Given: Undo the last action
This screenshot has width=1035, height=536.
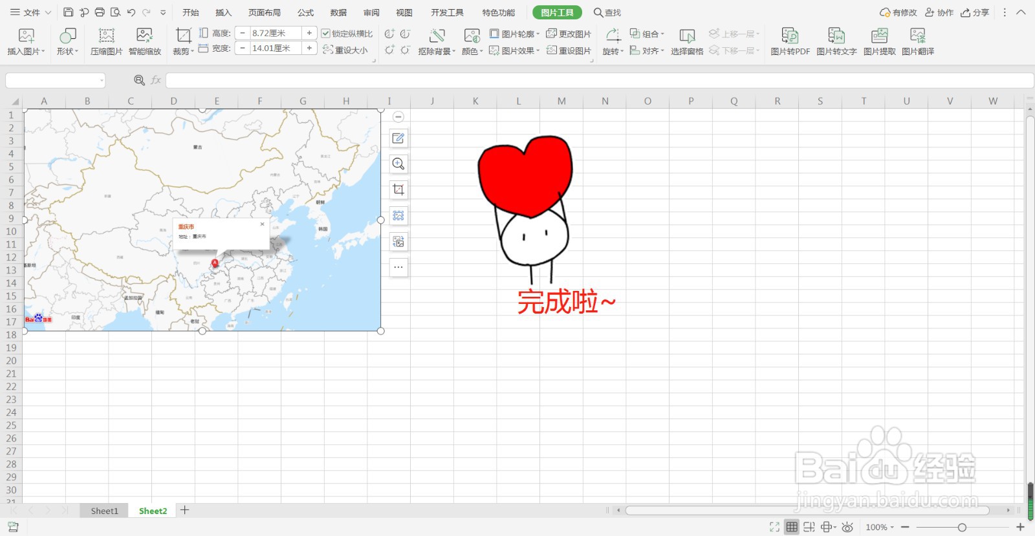Looking at the screenshot, I should (131, 12).
